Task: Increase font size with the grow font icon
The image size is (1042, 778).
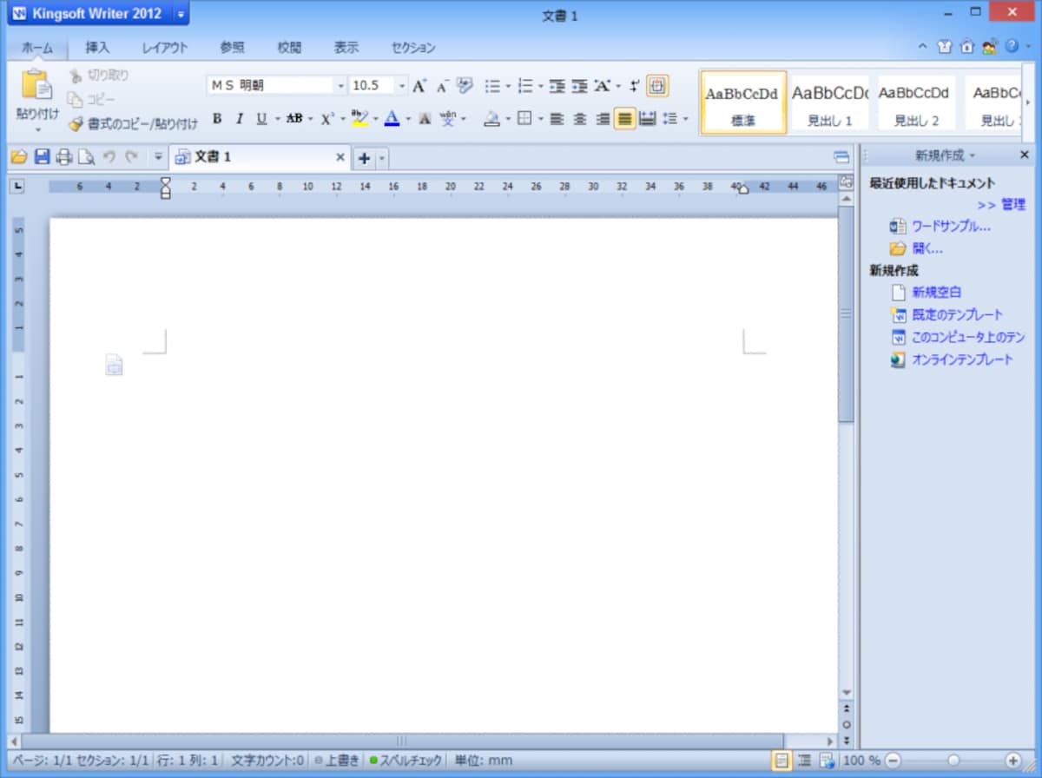Action: click(419, 86)
